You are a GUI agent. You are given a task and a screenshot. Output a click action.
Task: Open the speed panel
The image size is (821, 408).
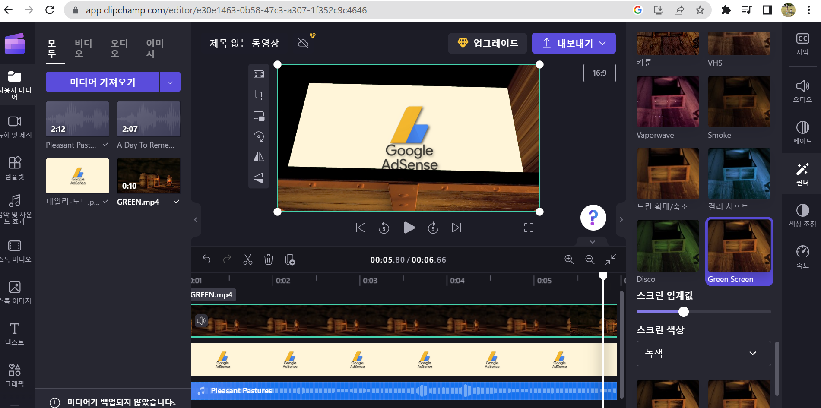[x=802, y=257]
